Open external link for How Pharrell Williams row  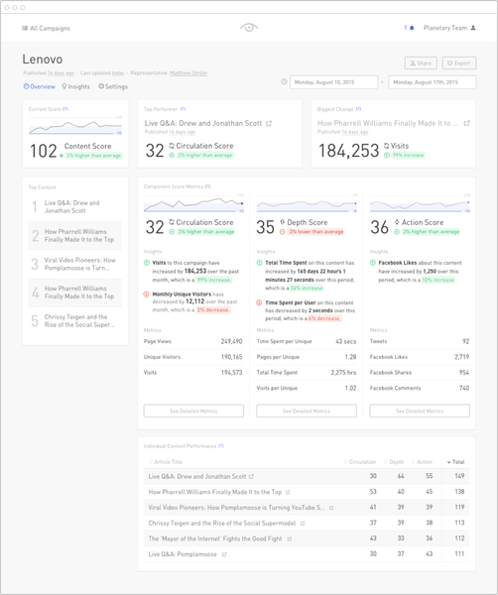click(288, 492)
